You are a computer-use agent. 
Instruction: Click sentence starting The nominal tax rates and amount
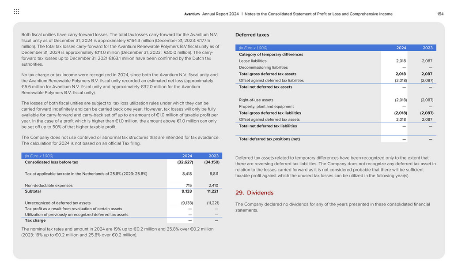[117, 232]
